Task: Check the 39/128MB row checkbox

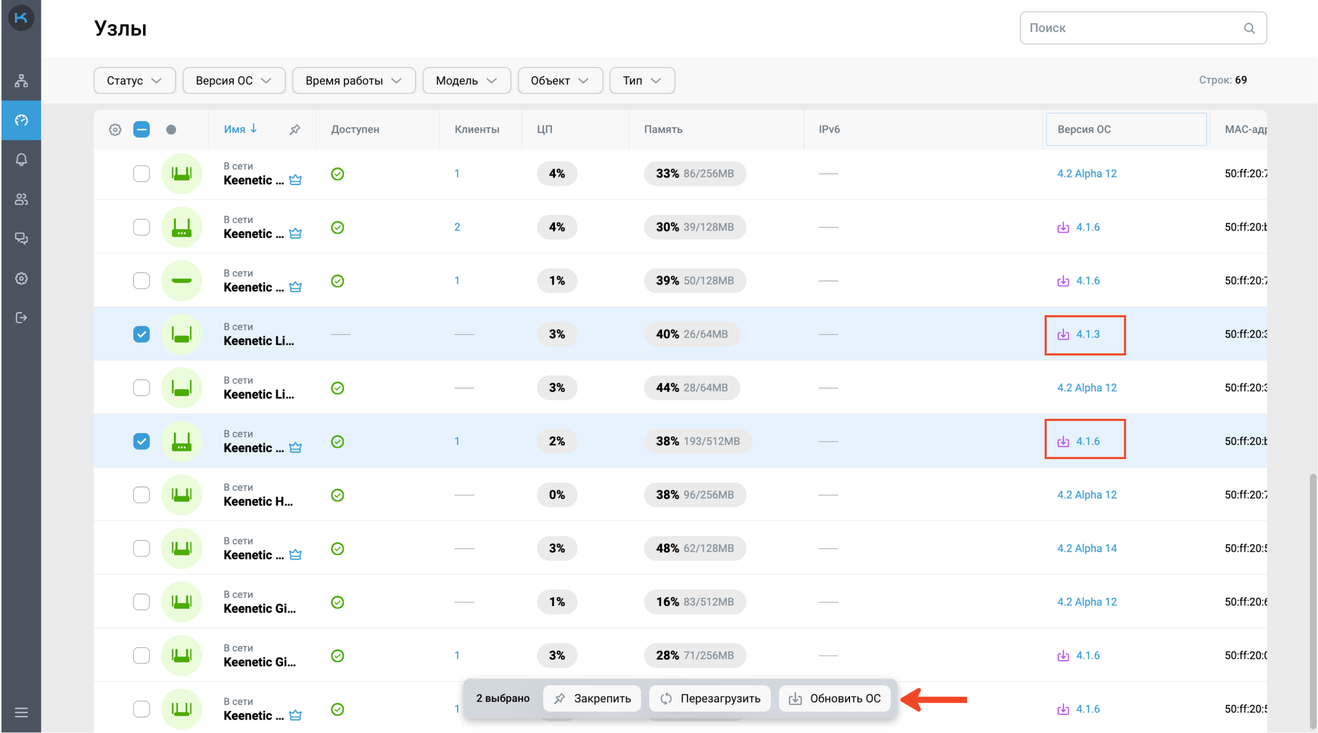Action: pyautogui.click(x=142, y=228)
